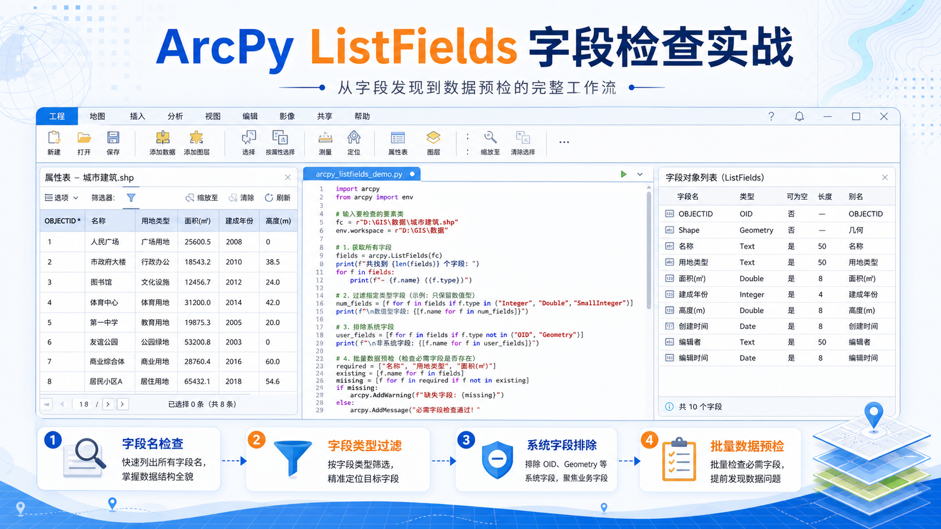941x529 pixels.
Task: Click the 定位 (Locate) tool icon
Action: point(354,138)
